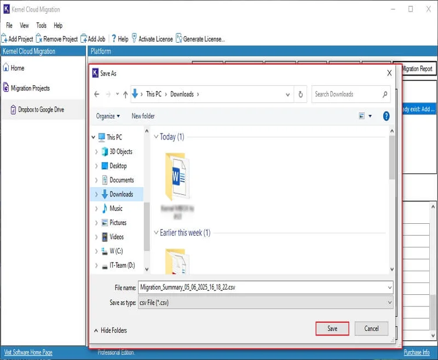Screen dimensions: 438x360
Task: Open the view options dropdown arrow
Action: 370,116
